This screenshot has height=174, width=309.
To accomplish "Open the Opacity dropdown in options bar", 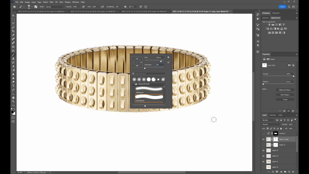I will (79, 7).
